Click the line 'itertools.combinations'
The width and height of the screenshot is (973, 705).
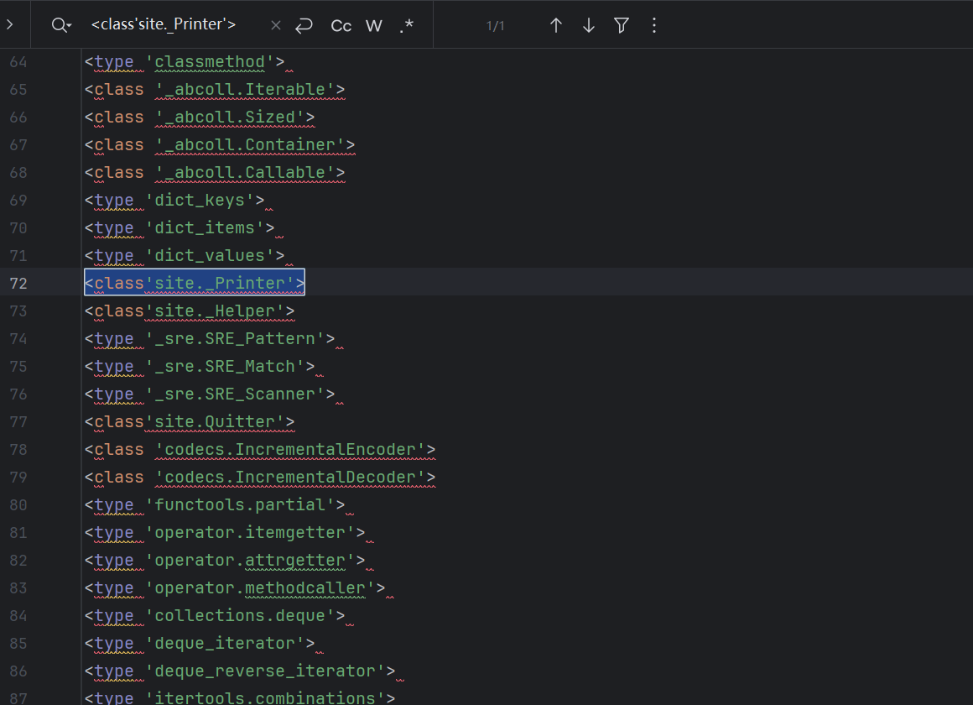click(240, 697)
